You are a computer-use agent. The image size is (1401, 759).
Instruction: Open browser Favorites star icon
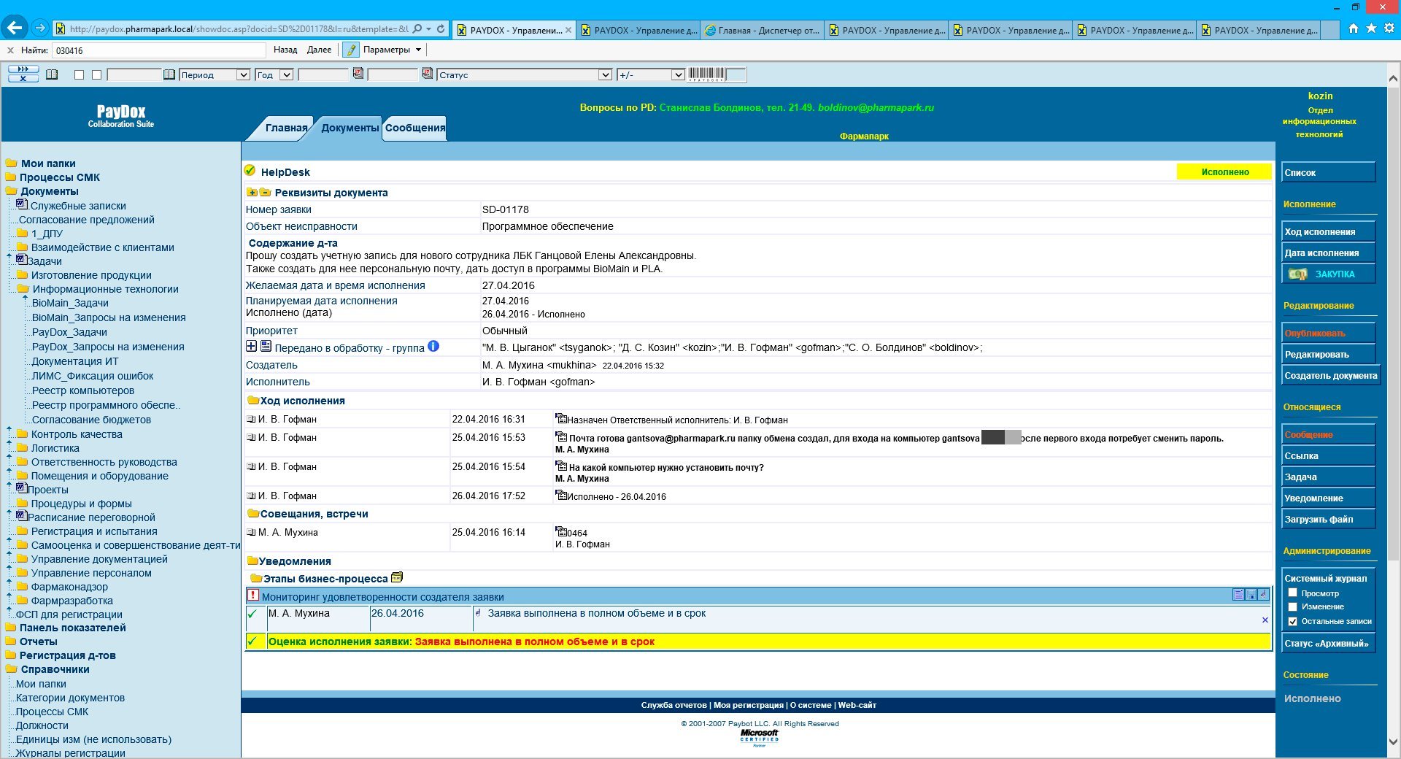coord(1371,28)
